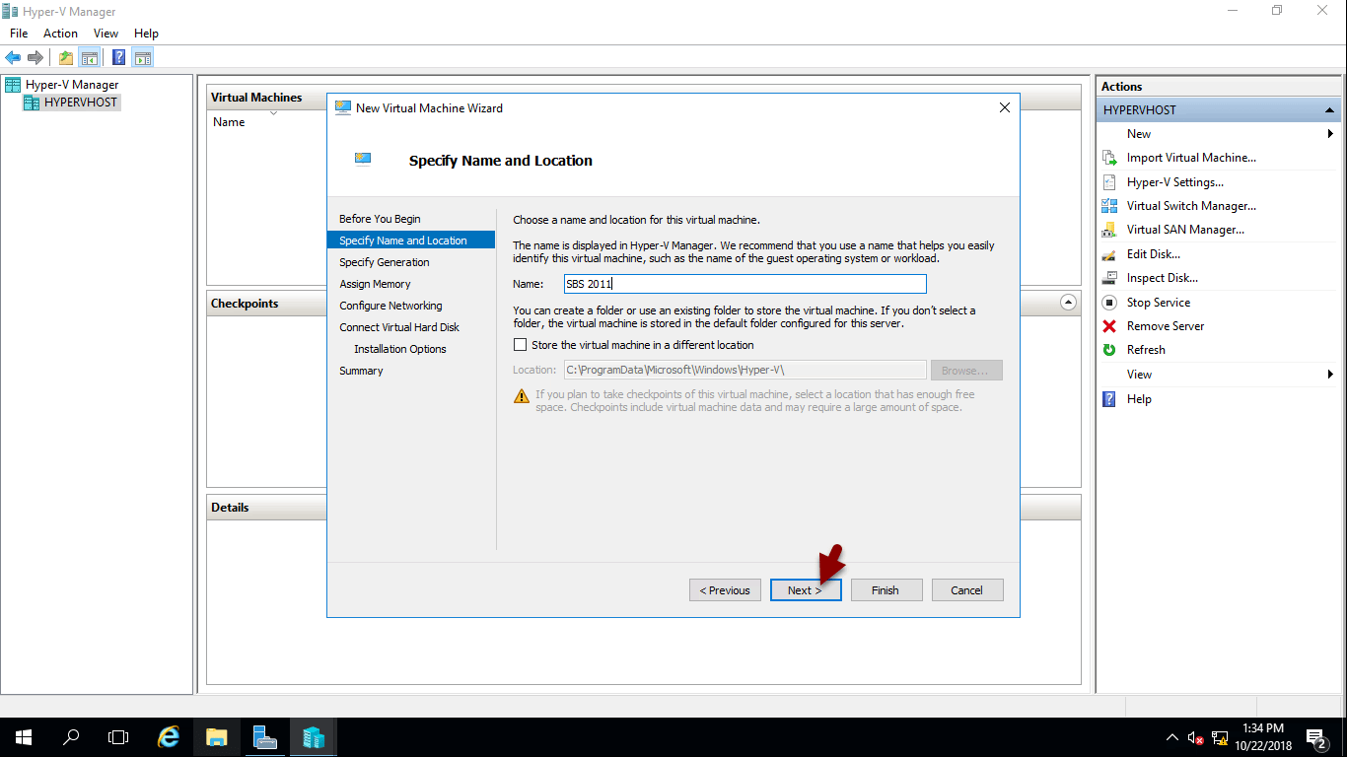Open the View menu in menu bar
1347x757 pixels.
pos(106,34)
